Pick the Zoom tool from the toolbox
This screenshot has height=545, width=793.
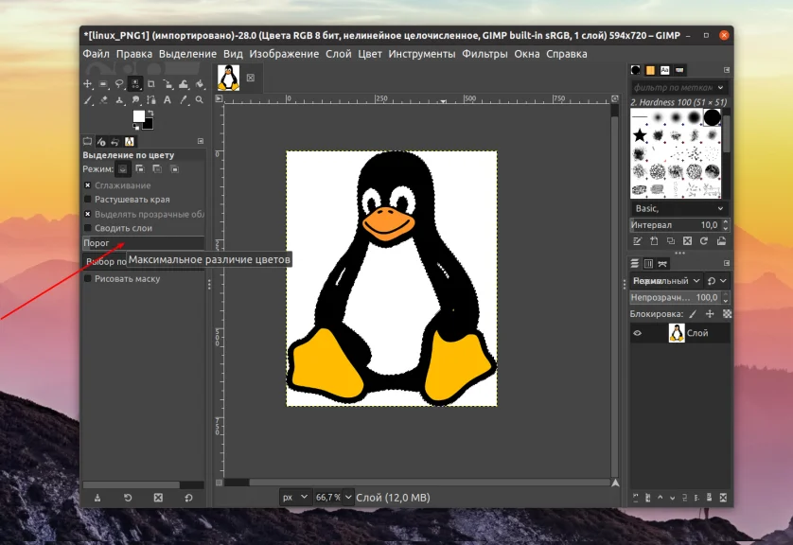point(199,99)
